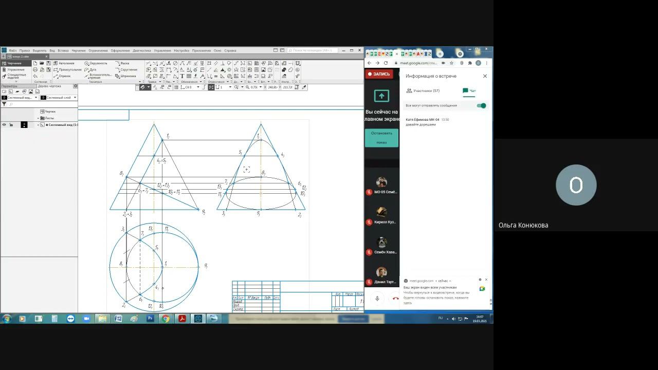The height and width of the screenshot is (370, 658).
Task: Click the filter funnel icon in tree panel
Action: pyautogui.click(x=4, y=104)
